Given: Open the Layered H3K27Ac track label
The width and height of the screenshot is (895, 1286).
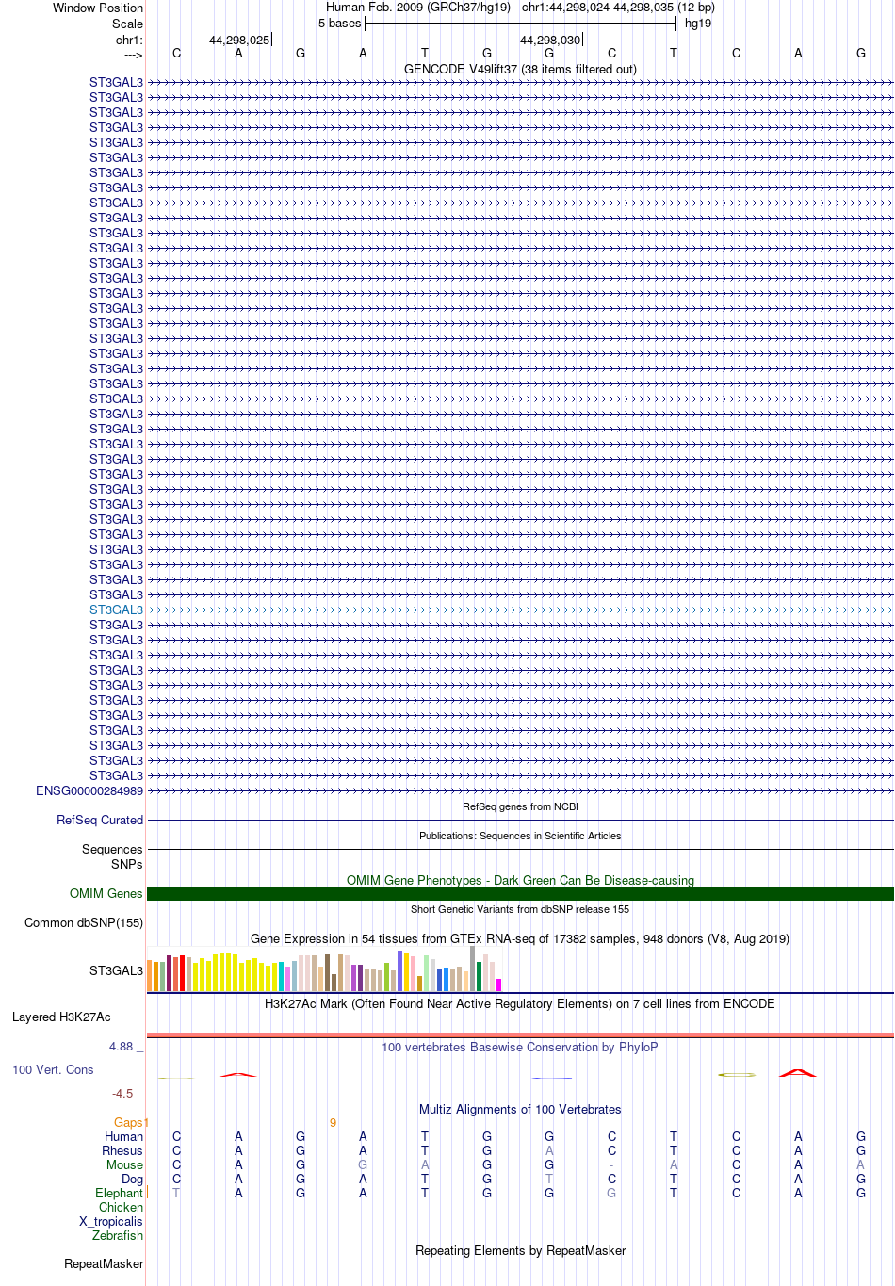Looking at the screenshot, I should (x=61, y=1017).
